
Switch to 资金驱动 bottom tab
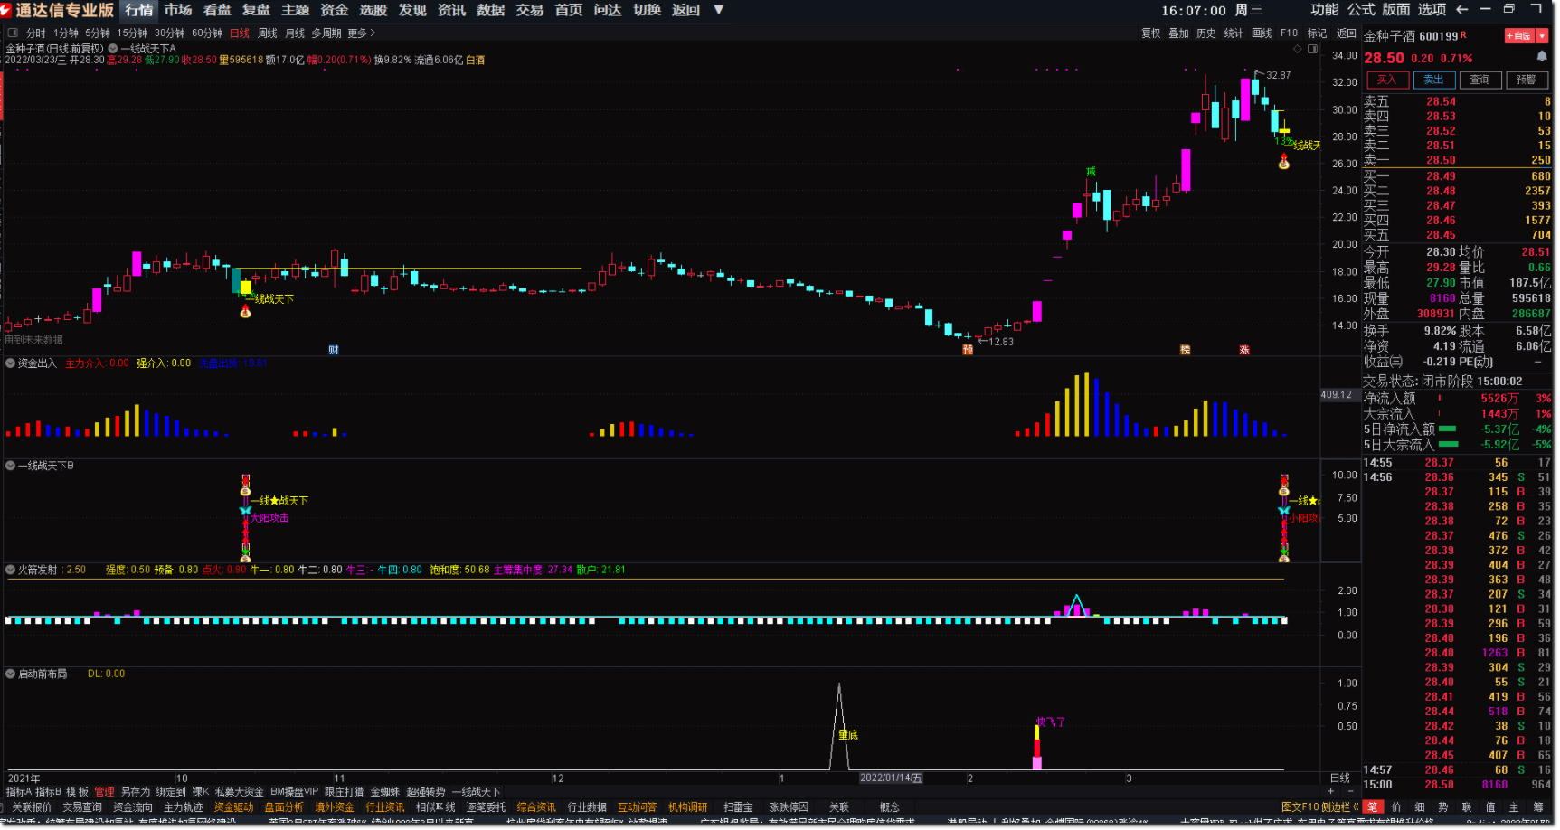pos(233,806)
